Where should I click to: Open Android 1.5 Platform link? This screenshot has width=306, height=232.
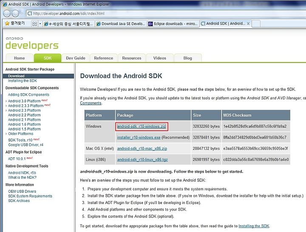24,129
